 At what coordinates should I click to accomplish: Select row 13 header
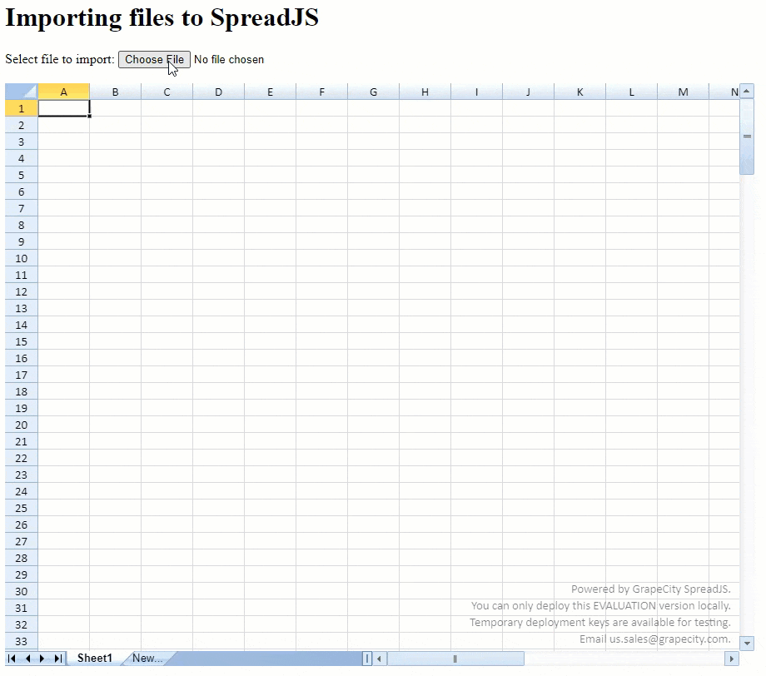coord(22,308)
